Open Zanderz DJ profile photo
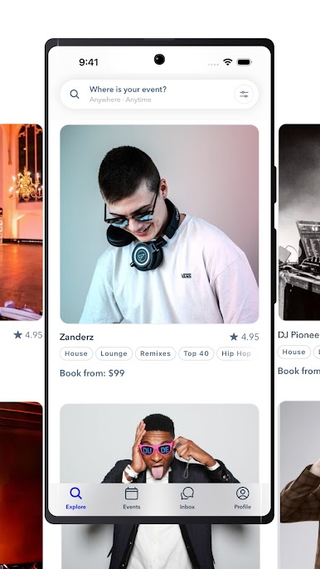320x569 pixels. pyautogui.click(x=159, y=224)
